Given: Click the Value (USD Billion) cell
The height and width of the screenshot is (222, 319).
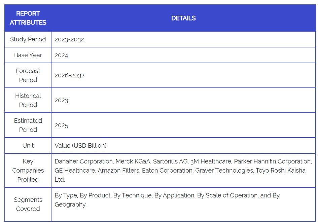Looking at the screenshot, I should [x=80, y=146].
